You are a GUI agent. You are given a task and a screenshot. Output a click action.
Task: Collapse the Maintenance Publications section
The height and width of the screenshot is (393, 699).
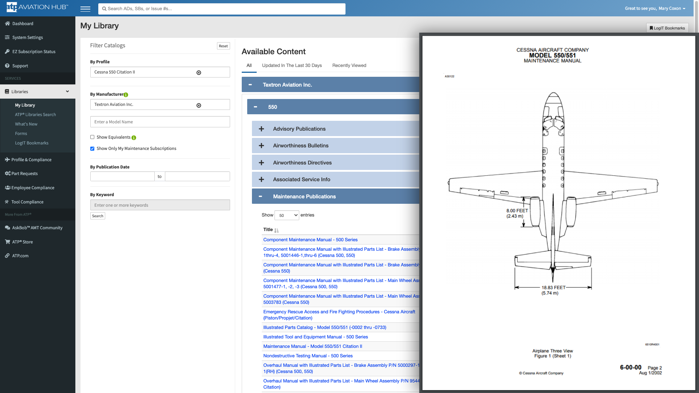point(261,196)
